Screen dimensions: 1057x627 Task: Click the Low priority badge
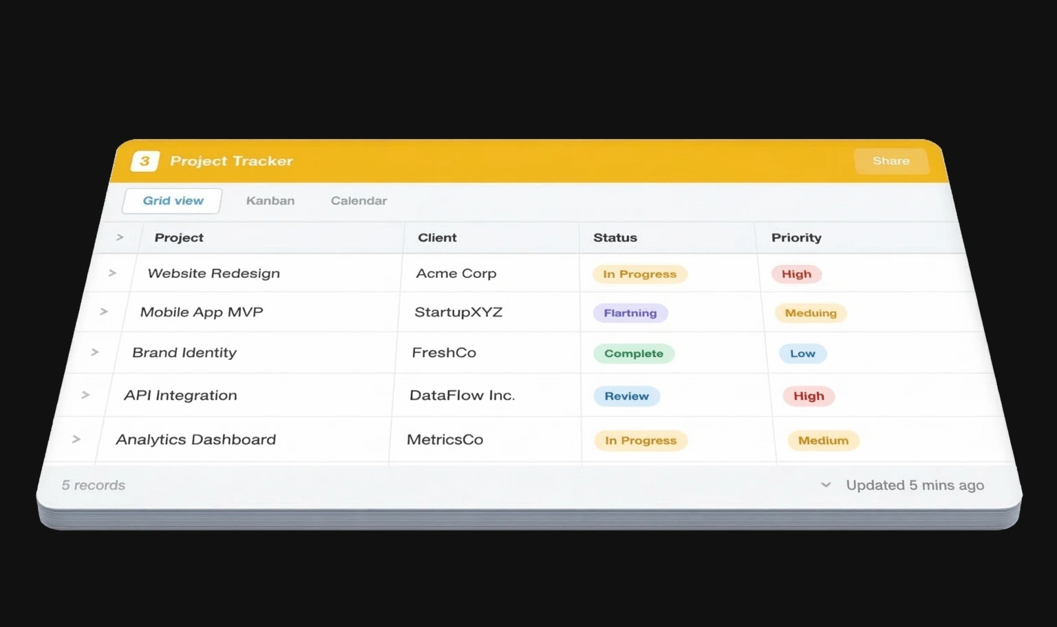(x=802, y=354)
